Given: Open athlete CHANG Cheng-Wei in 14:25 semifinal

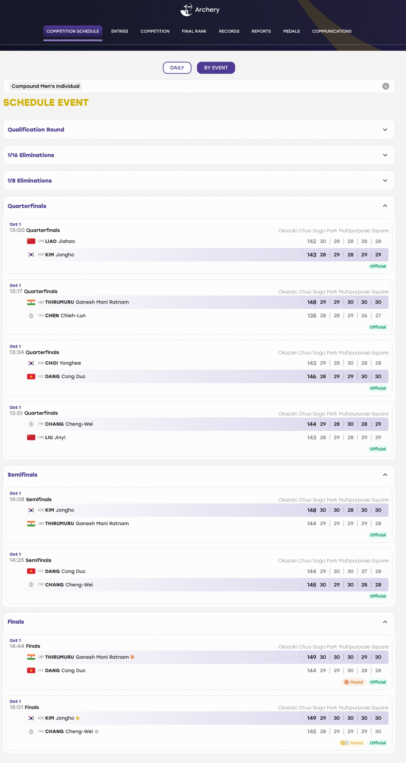Looking at the screenshot, I should 69,585.
